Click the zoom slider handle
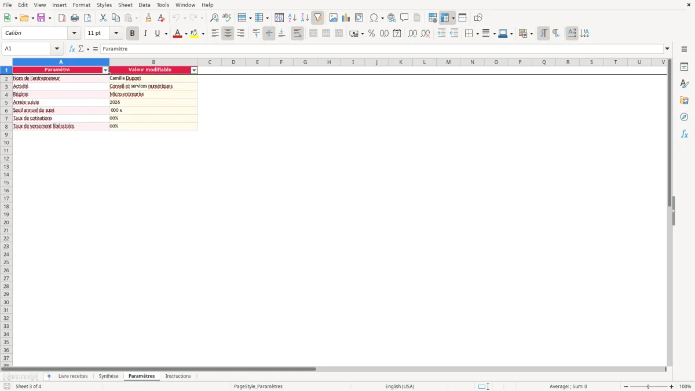This screenshot has height=391, width=695. (x=649, y=386)
